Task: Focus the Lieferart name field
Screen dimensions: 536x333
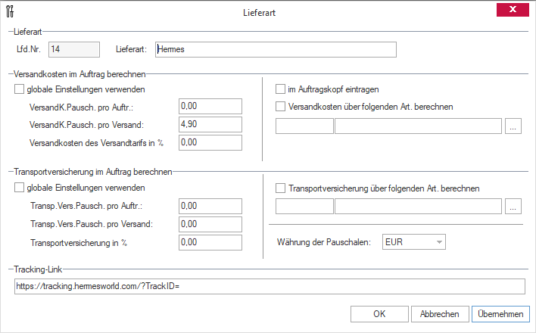Action: [x=276, y=50]
